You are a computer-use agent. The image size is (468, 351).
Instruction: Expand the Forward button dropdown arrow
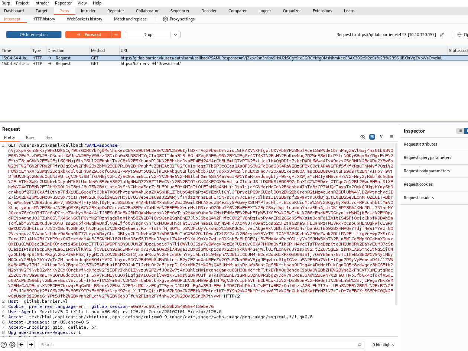(116, 35)
